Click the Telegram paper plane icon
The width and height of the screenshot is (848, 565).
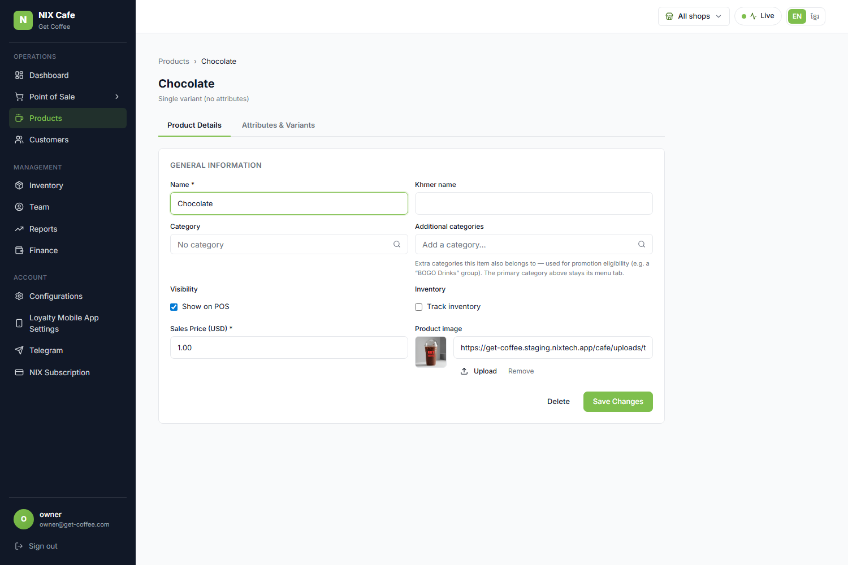pos(19,350)
